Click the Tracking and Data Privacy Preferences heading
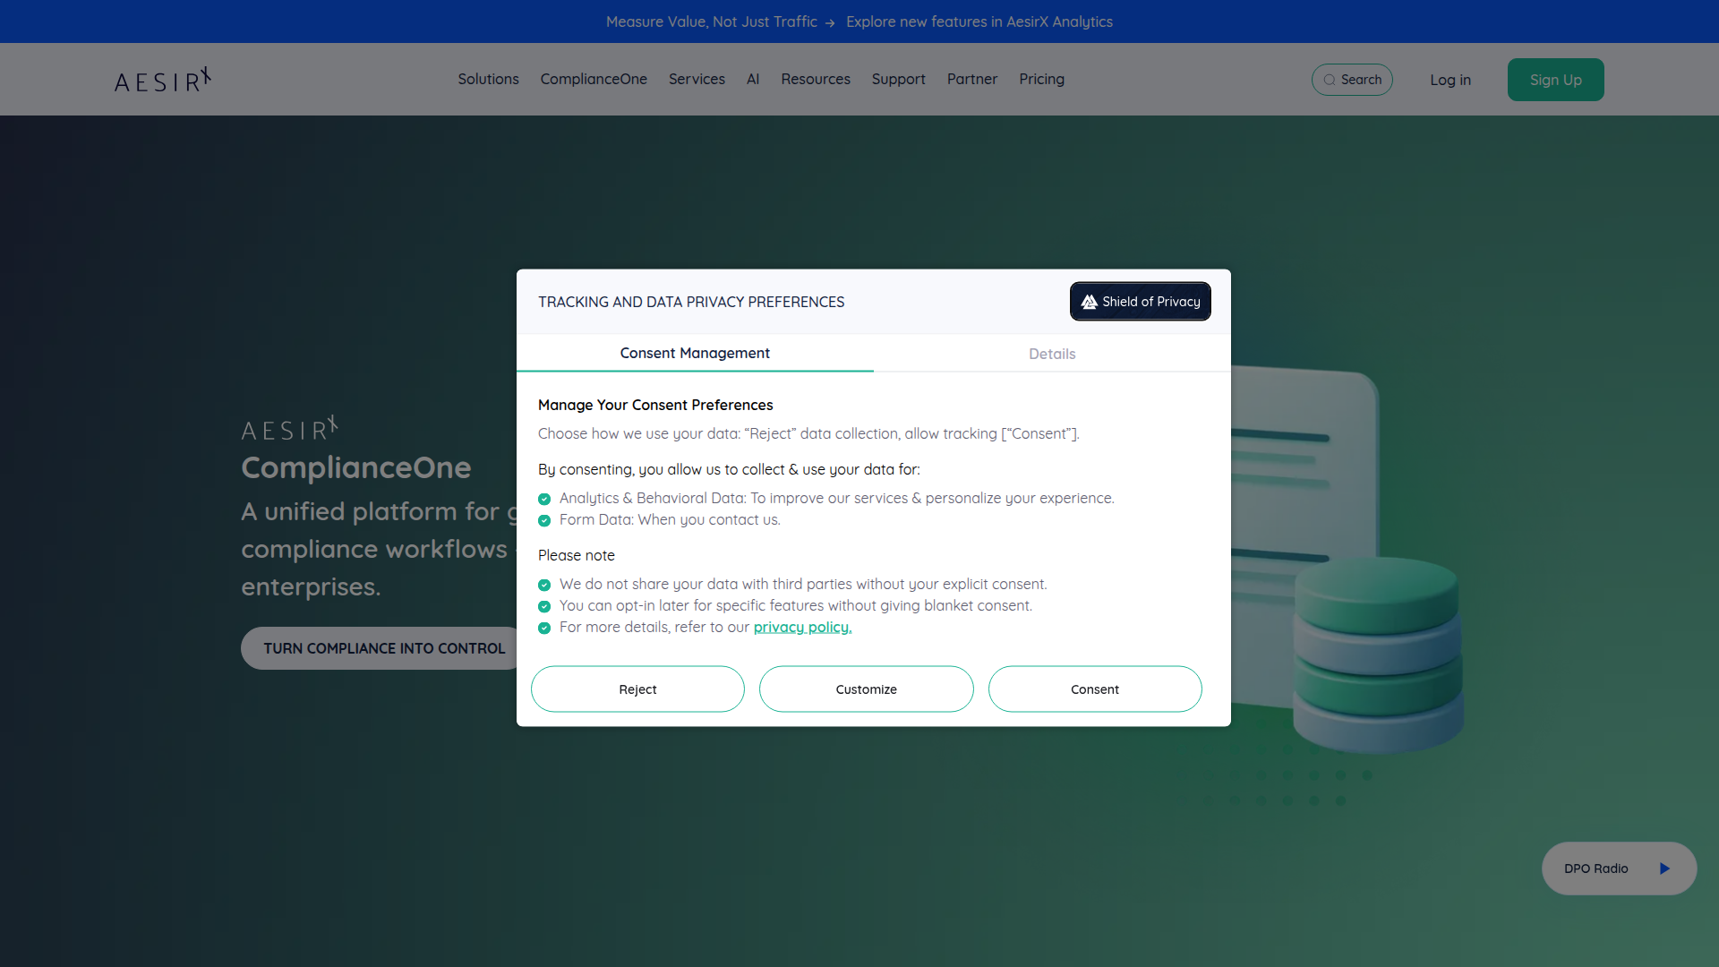This screenshot has width=1719, height=967. pos(691,302)
